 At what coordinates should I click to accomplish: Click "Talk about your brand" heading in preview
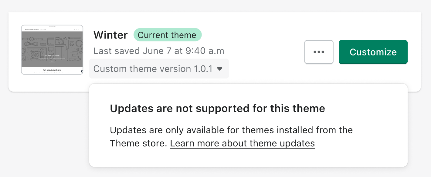52,69
